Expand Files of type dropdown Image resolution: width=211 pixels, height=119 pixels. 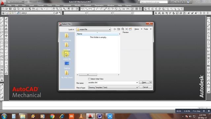(137, 87)
